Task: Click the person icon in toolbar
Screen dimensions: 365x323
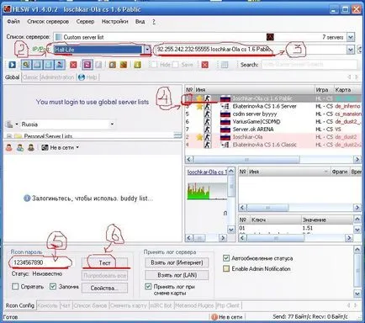Action: click(60, 65)
